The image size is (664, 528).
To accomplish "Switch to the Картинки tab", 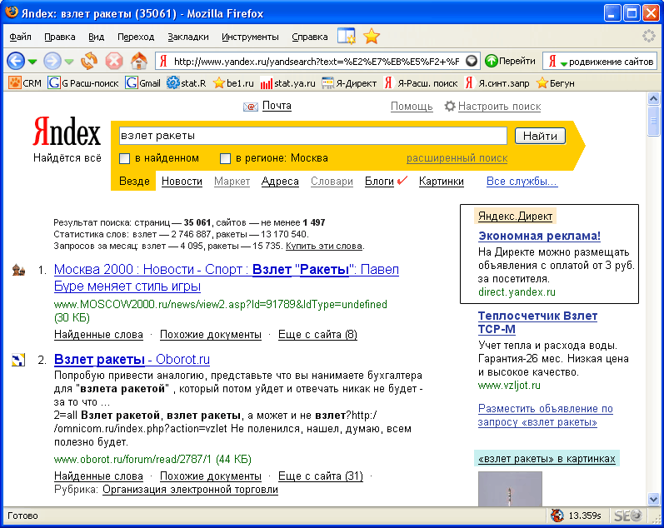I will click(x=442, y=182).
